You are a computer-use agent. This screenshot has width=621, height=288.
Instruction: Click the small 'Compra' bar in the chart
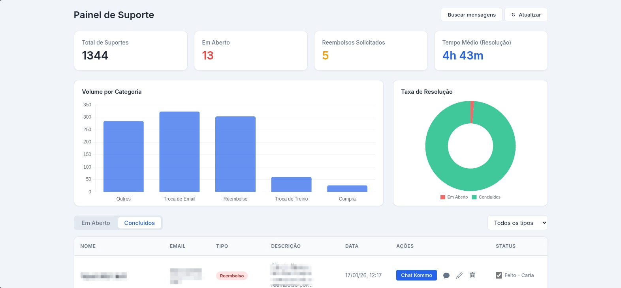pos(347,189)
